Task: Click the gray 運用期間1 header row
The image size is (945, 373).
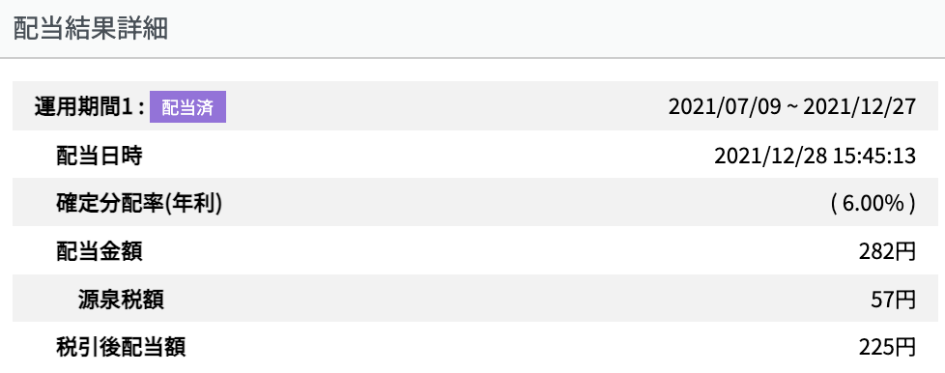Action: click(x=472, y=106)
